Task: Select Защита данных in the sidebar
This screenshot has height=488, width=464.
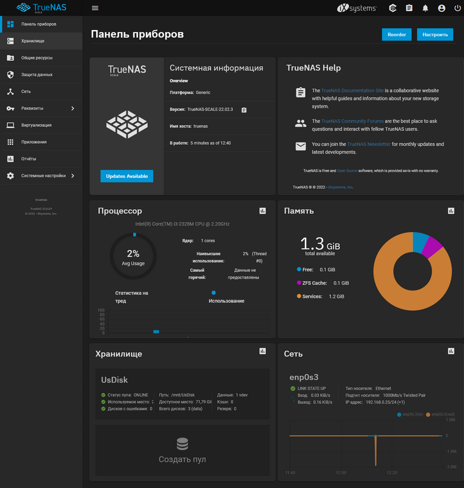Action: (x=41, y=75)
